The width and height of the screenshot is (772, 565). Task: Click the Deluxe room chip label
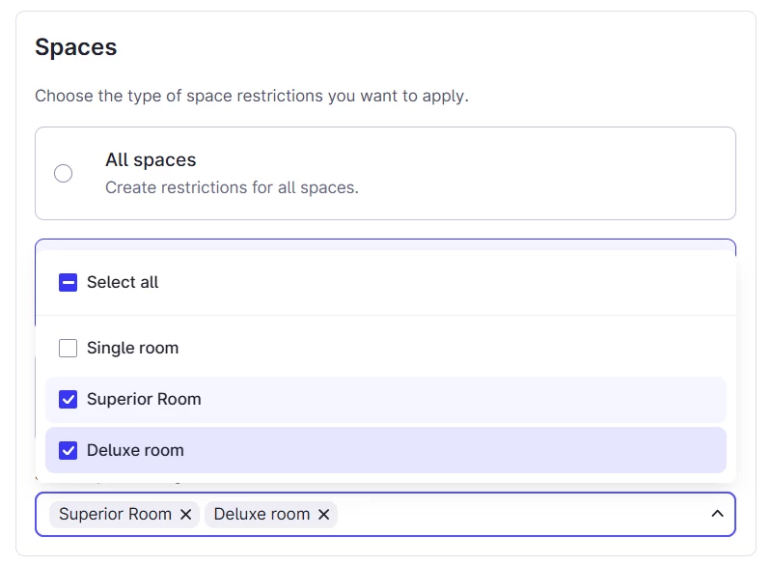(x=262, y=515)
